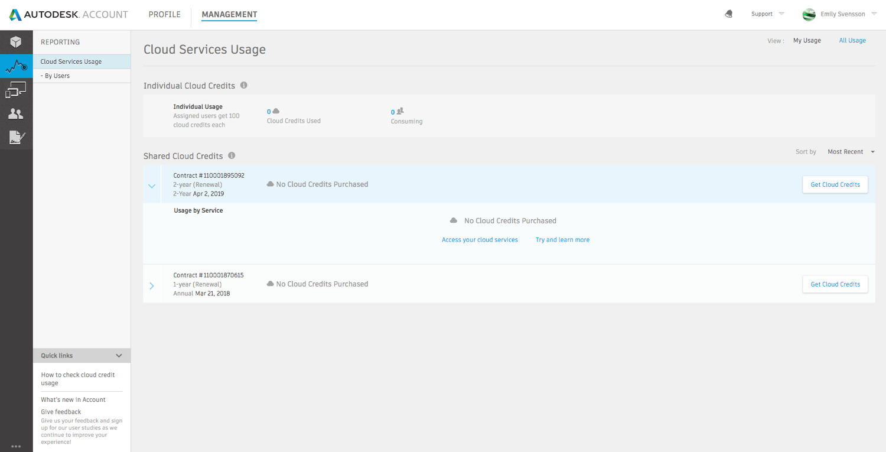Click the Autodesk Account logo
Viewport: 886px width, 452px height.
[69, 15]
